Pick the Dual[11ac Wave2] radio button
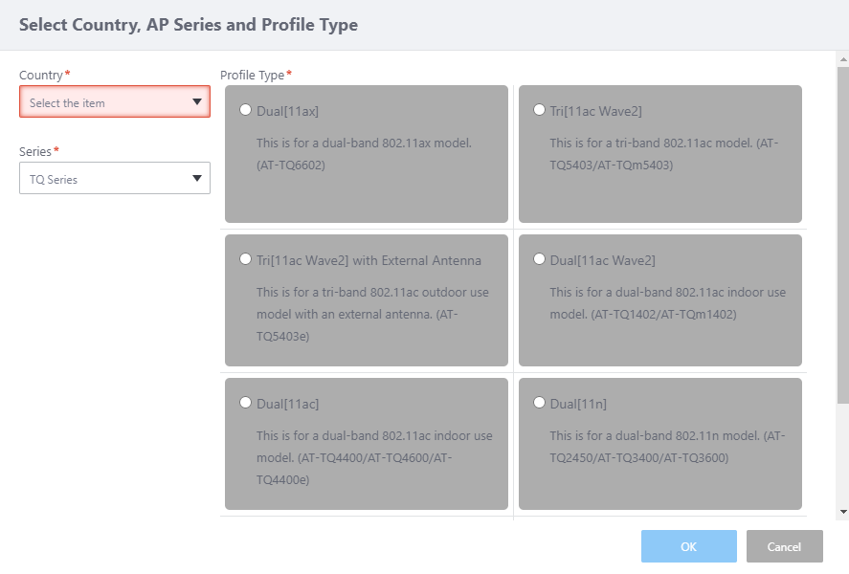849x574 pixels. click(x=540, y=259)
